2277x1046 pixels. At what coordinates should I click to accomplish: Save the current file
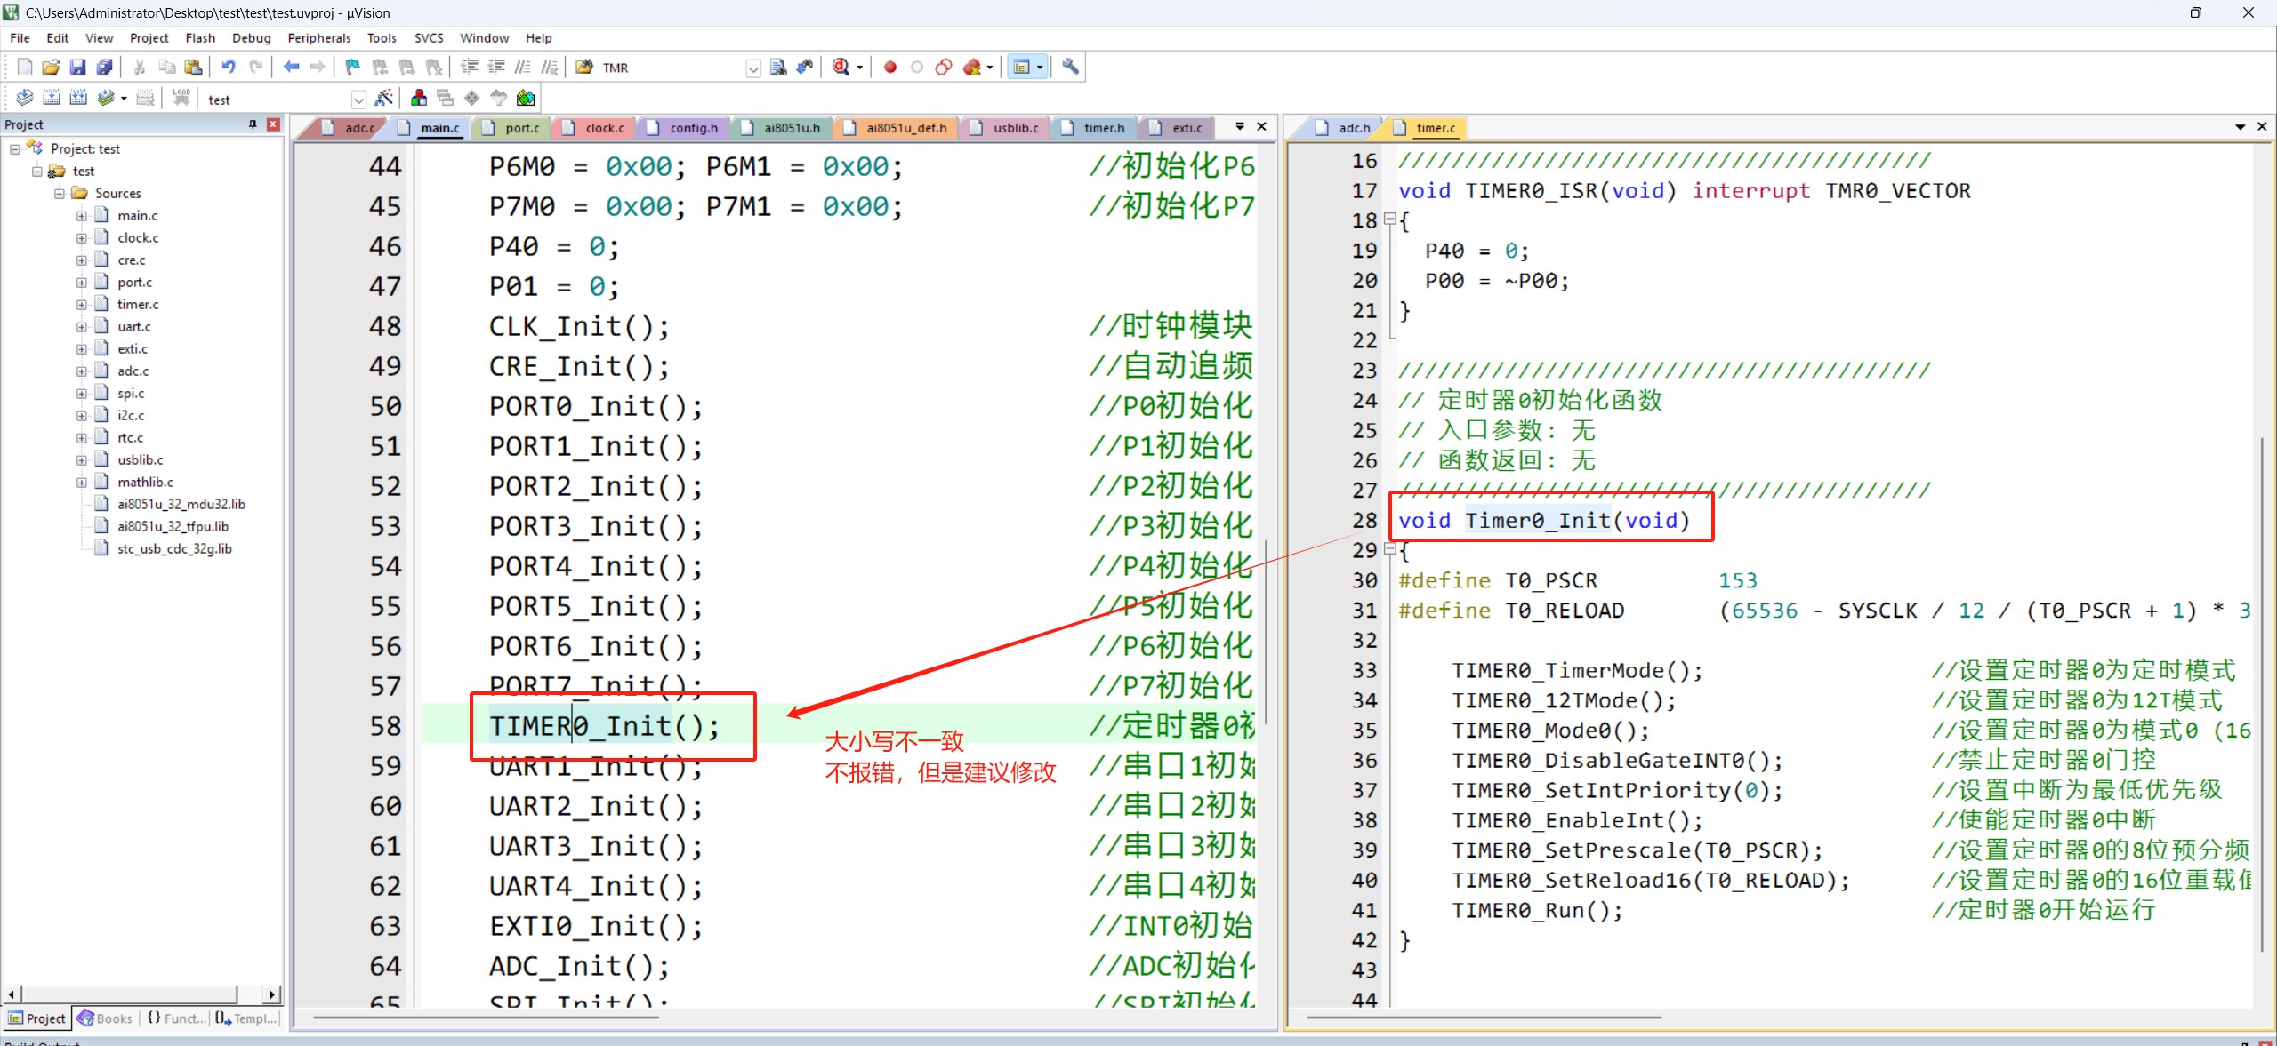(77, 67)
